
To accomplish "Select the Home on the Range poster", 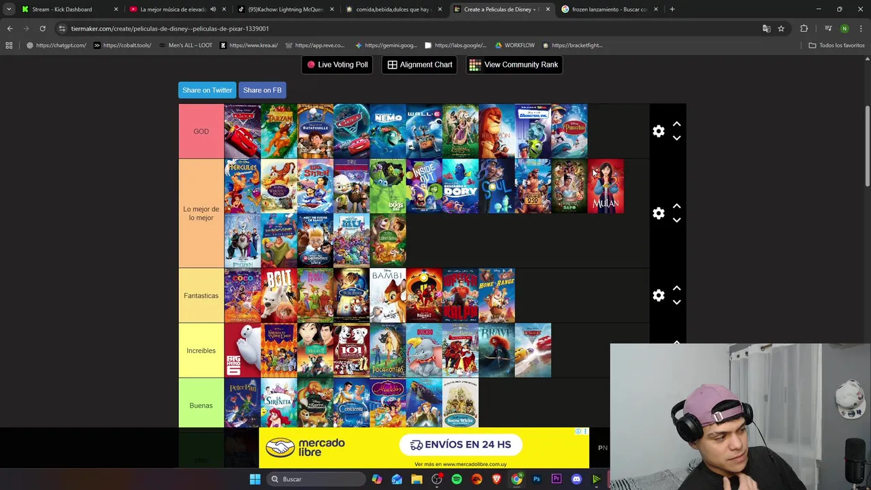I will (497, 295).
